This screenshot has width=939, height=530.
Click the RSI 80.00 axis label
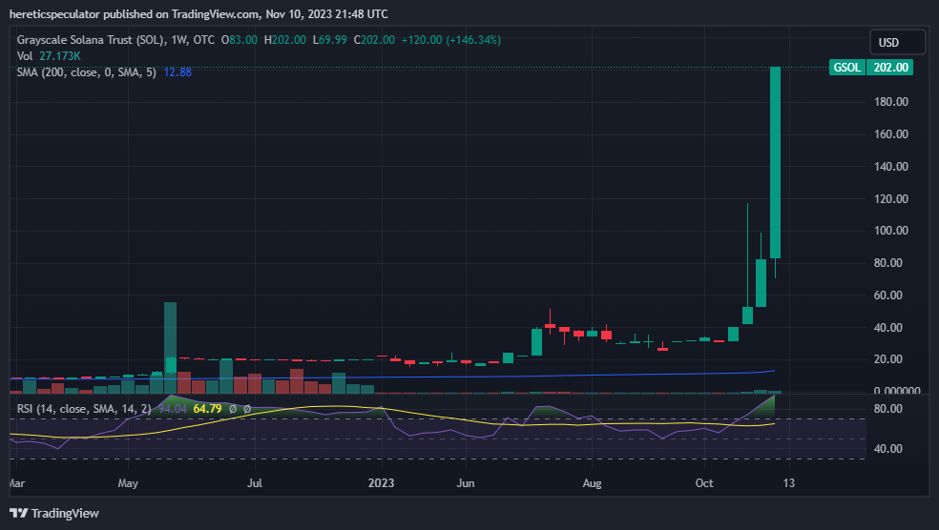coord(887,409)
